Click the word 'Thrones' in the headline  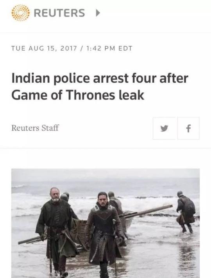[x=90, y=95]
